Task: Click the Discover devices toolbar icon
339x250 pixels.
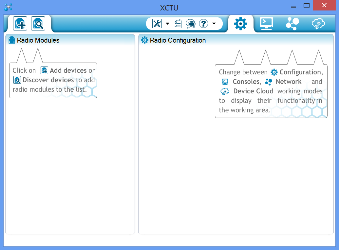Action: pyautogui.click(x=38, y=24)
